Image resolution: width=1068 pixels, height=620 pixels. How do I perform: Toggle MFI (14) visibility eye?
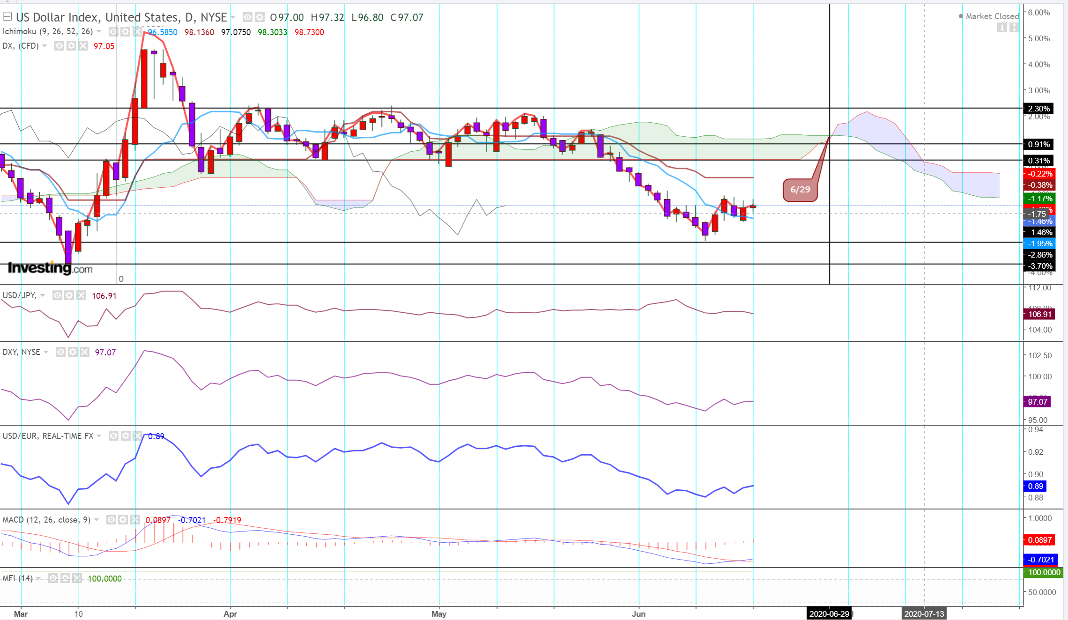click(53, 578)
